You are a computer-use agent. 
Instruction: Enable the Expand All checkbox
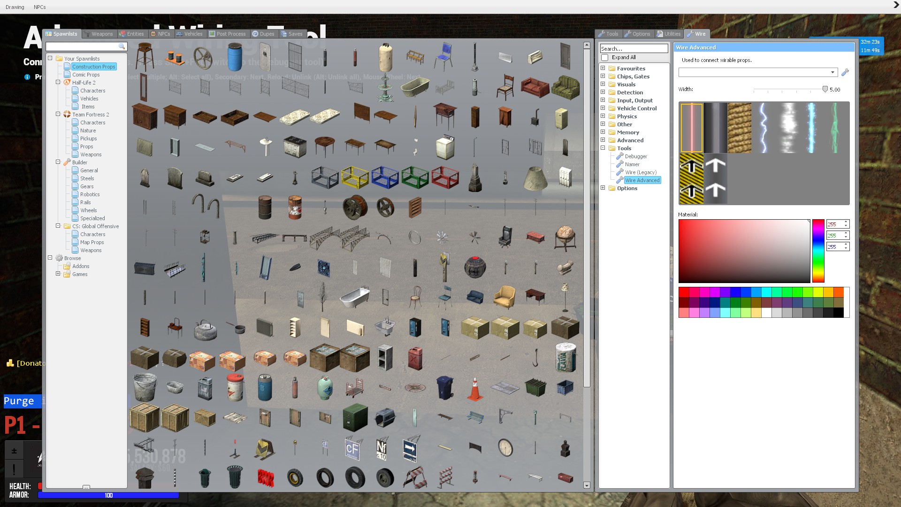605,57
